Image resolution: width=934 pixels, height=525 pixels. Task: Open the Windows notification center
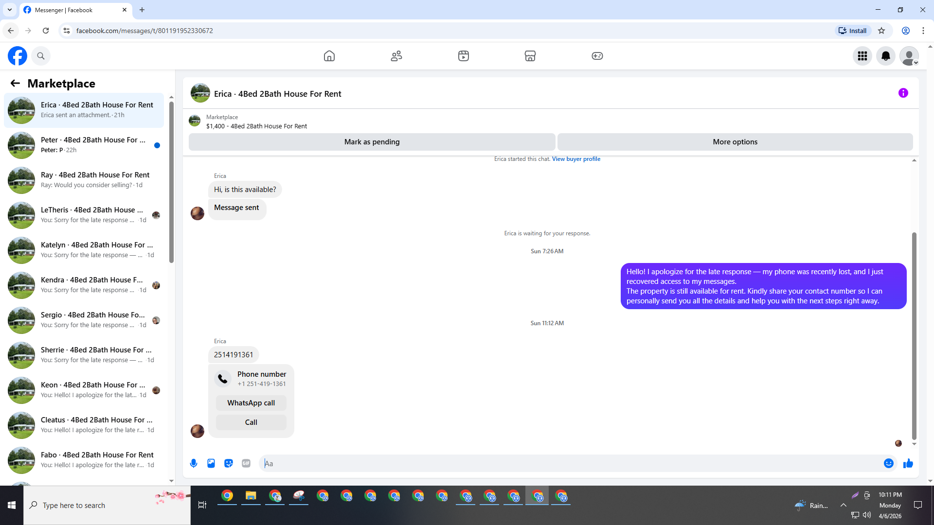(x=918, y=506)
